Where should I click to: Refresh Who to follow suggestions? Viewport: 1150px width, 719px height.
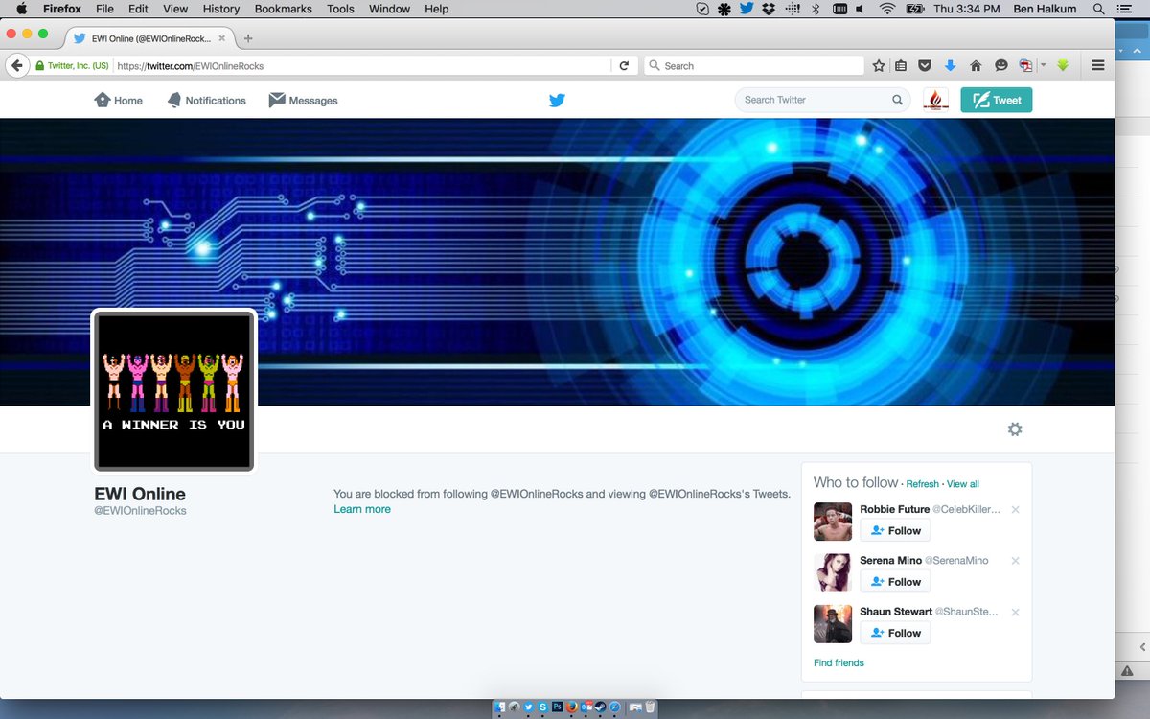click(923, 484)
